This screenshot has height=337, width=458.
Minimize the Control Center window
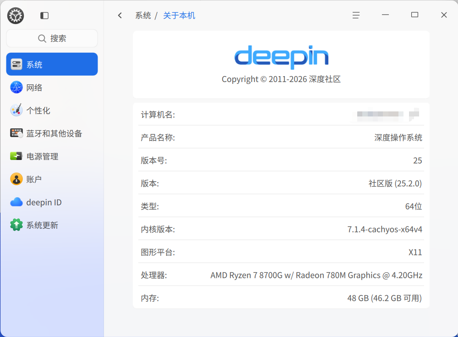click(385, 15)
